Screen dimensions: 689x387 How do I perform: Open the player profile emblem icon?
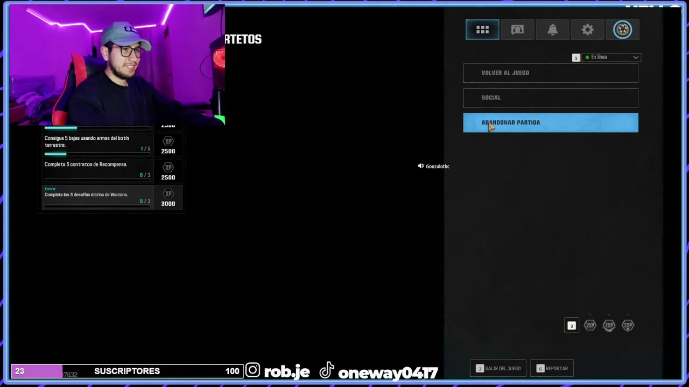tap(622, 30)
